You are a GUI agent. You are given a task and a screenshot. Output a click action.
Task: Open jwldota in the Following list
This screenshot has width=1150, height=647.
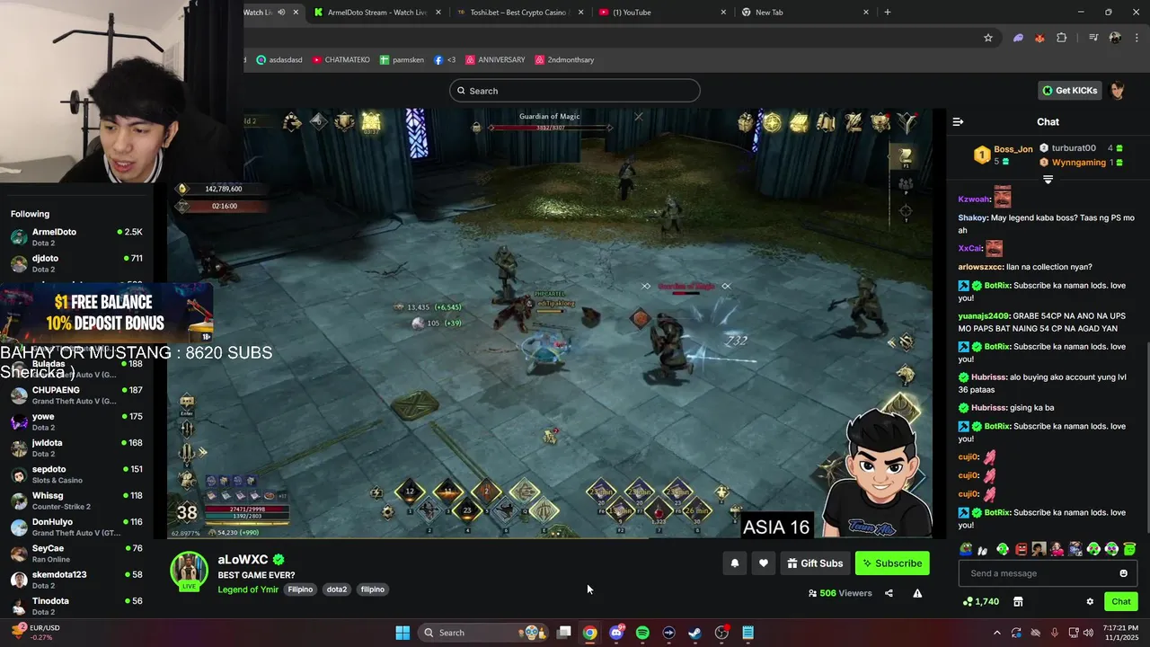pyautogui.click(x=75, y=448)
